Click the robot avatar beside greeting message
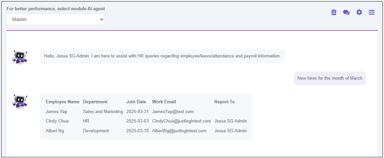The width and height of the screenshot is (384, 158). tap(20, 57)
